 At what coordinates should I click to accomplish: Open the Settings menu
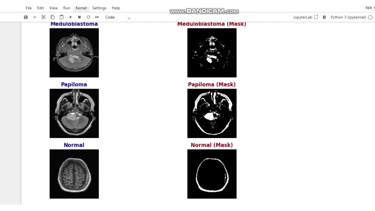point(99,8)
